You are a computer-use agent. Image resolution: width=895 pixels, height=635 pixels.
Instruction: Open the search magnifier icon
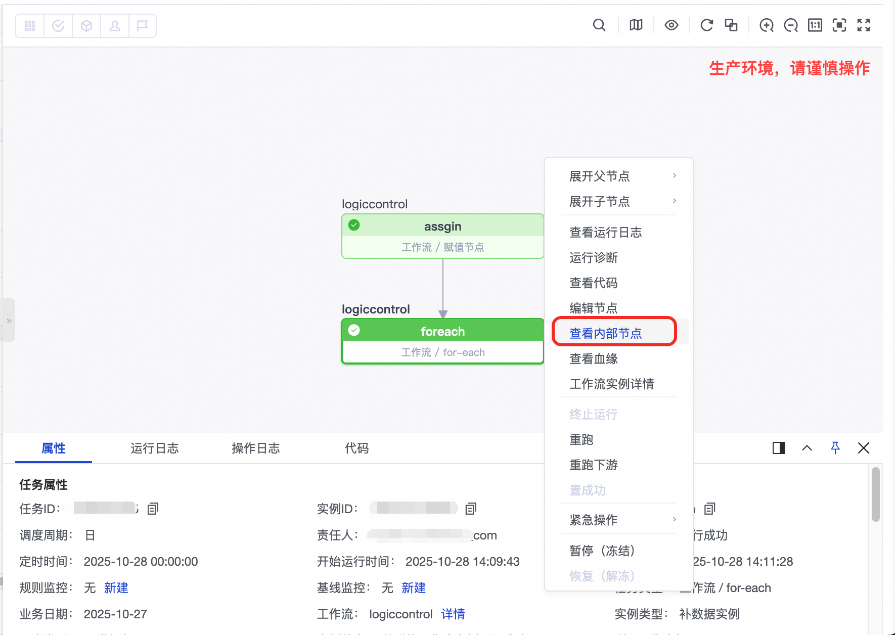(x=599, y=25)
